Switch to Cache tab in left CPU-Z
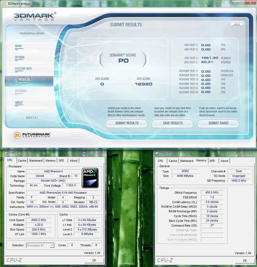257x267 pixels. tap(22, 161)
